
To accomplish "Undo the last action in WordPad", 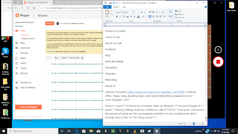I will pos(113,3).
